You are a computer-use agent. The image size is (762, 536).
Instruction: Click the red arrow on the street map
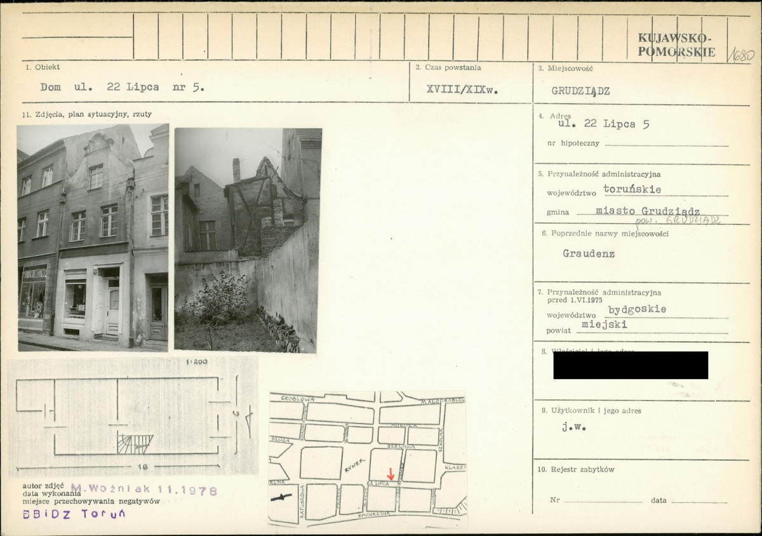point(391,474)
